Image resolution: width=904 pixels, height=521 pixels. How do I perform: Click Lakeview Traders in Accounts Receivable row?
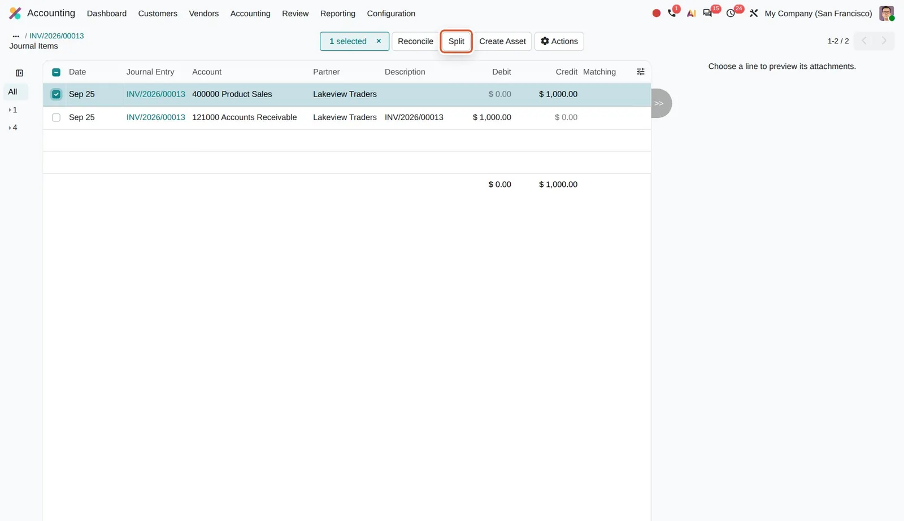coord(345,117)
